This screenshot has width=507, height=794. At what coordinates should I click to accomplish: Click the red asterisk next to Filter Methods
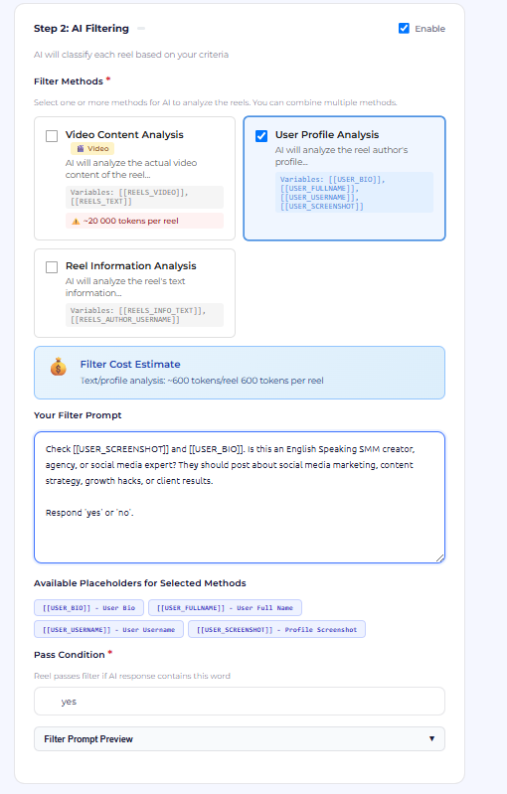point(108,79)
